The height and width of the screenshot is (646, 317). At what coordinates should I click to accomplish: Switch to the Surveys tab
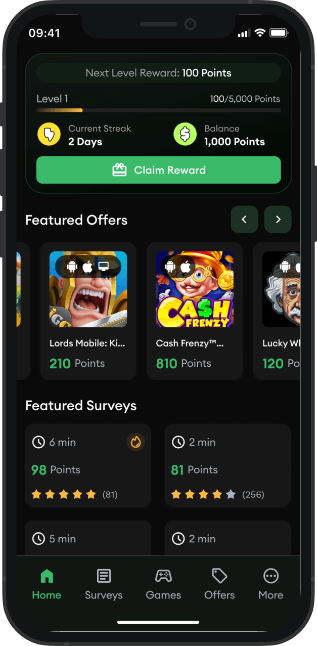coord(104,584)
